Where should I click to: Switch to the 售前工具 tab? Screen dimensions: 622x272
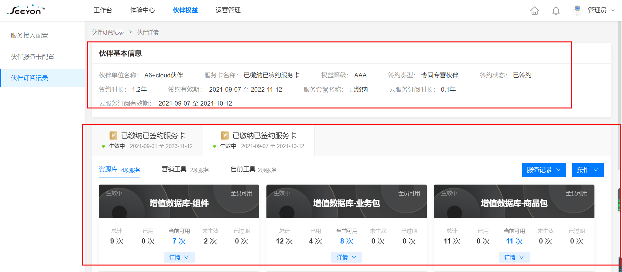(x=253, y=170)
